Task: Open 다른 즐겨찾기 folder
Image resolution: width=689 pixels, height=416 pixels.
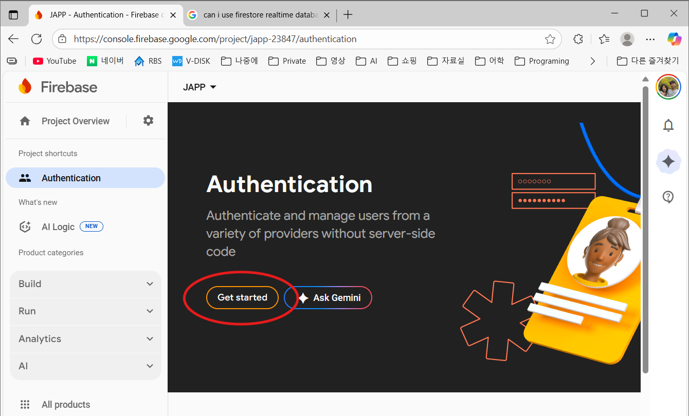Action: (648, 61)
